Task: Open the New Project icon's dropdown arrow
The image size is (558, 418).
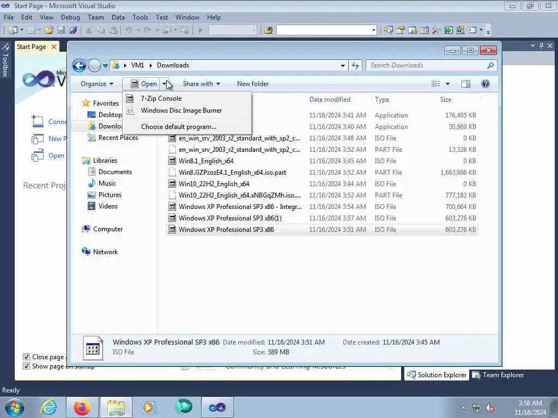Action: 21,30
